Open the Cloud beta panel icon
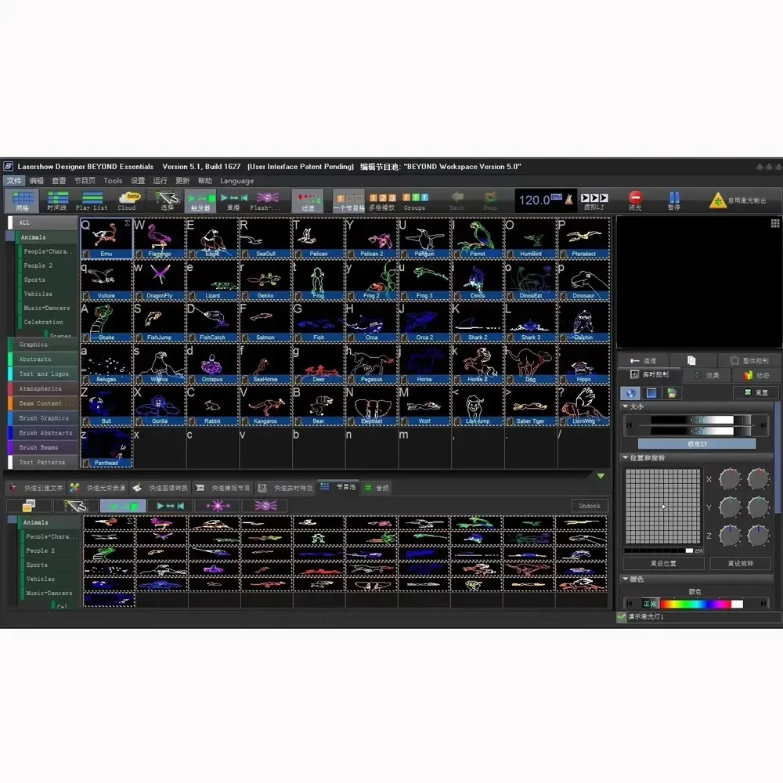Screen dimensions: 783x783 tap(127, 200)
